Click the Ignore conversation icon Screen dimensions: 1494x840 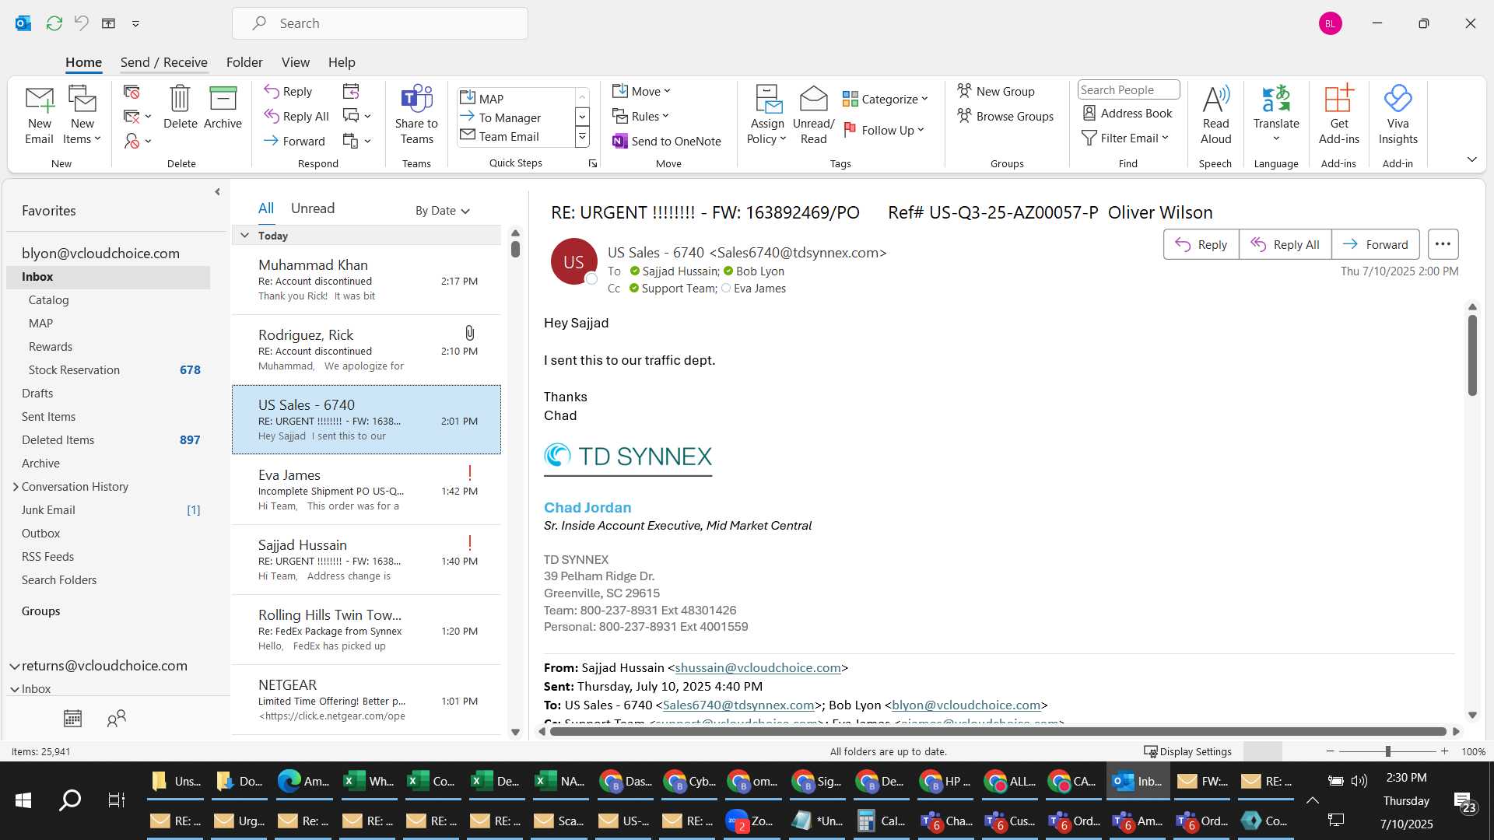tap(132, 92)
